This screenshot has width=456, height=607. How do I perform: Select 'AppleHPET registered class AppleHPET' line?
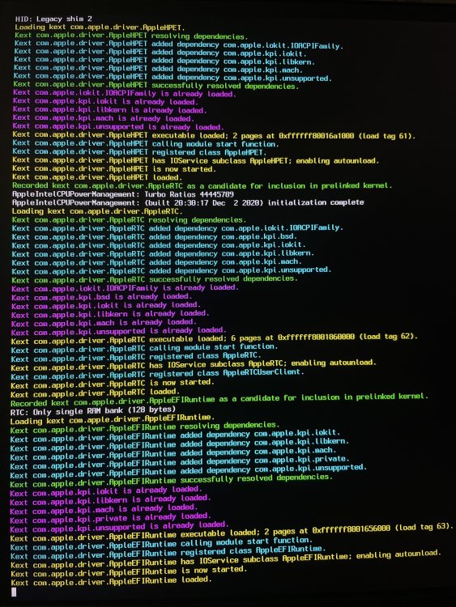click(x=139, y=152)
